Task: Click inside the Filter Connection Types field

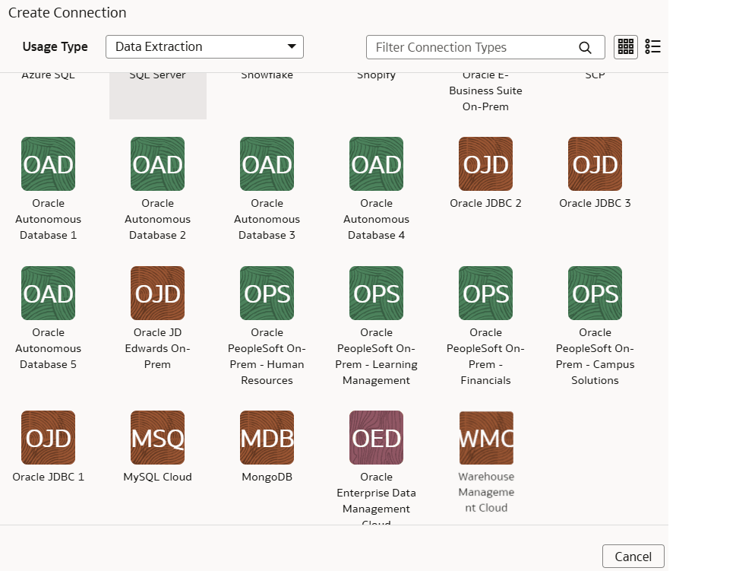Action: [x=471, y=46]
